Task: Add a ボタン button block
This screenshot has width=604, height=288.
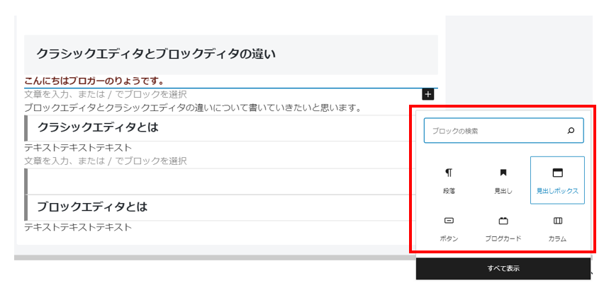Action: pyautogui.click(x=449, y=229)
